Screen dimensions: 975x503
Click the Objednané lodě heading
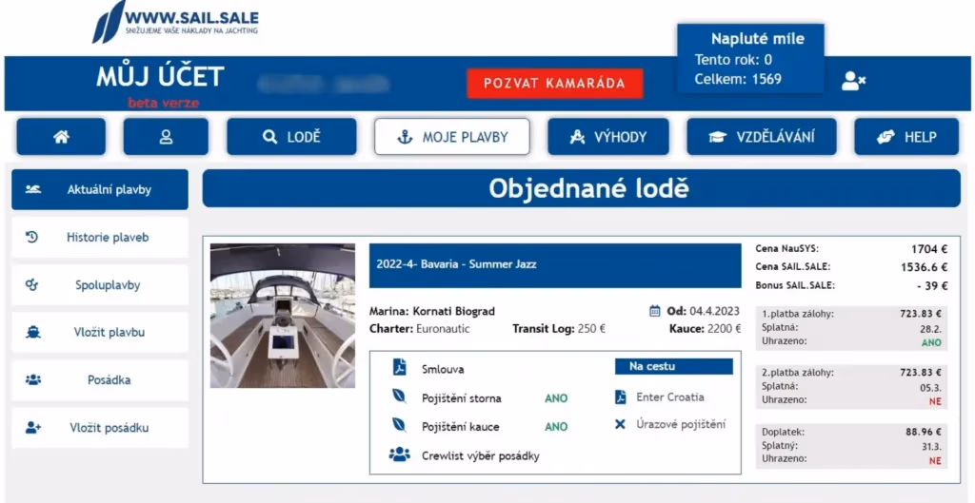tap(588, 189)
